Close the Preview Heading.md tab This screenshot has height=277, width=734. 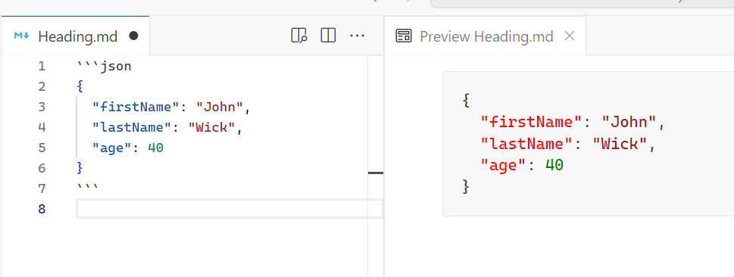[x=569, y=36]
